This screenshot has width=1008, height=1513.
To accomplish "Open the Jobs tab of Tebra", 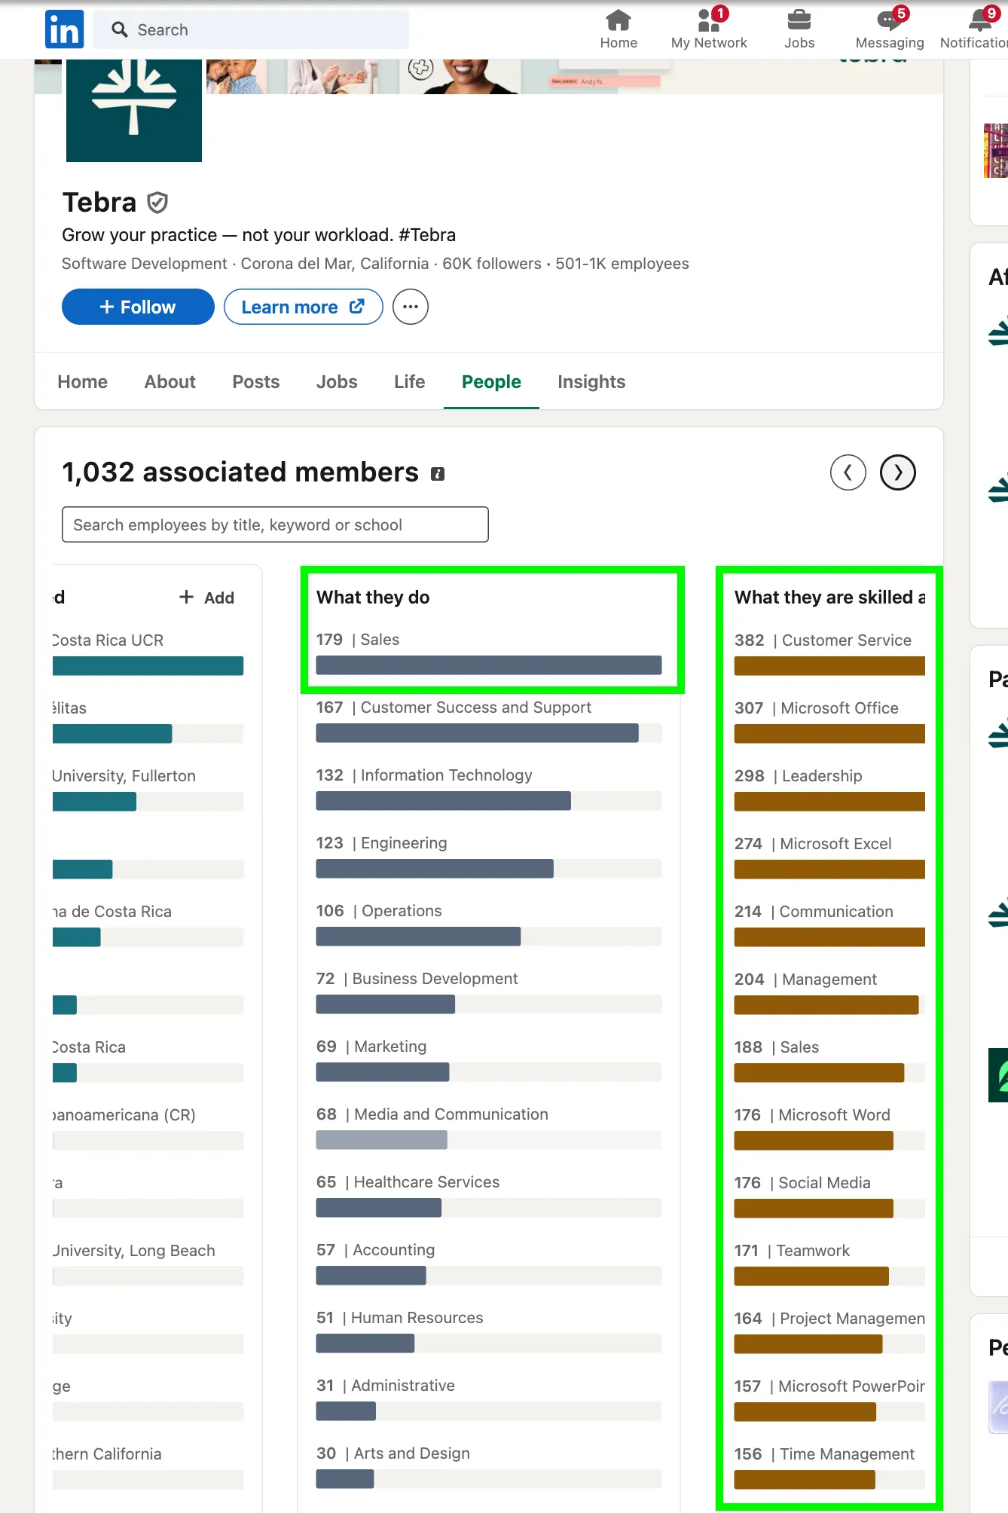I will click(337, 382).
